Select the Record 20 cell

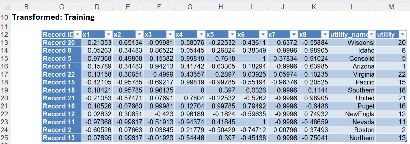61,43
